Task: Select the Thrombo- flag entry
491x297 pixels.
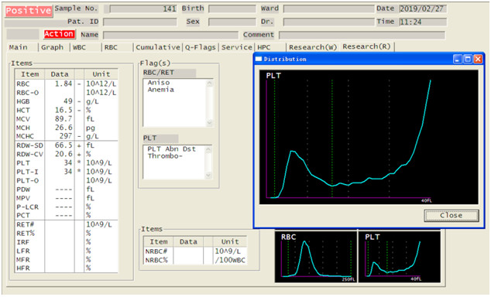Action: point(165,156)
